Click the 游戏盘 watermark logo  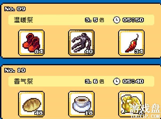(x=145, y=108)
